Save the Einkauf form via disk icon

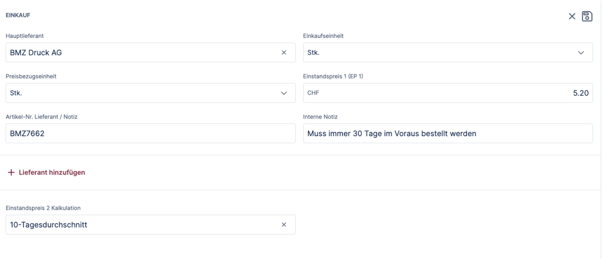tap(587, 16)
